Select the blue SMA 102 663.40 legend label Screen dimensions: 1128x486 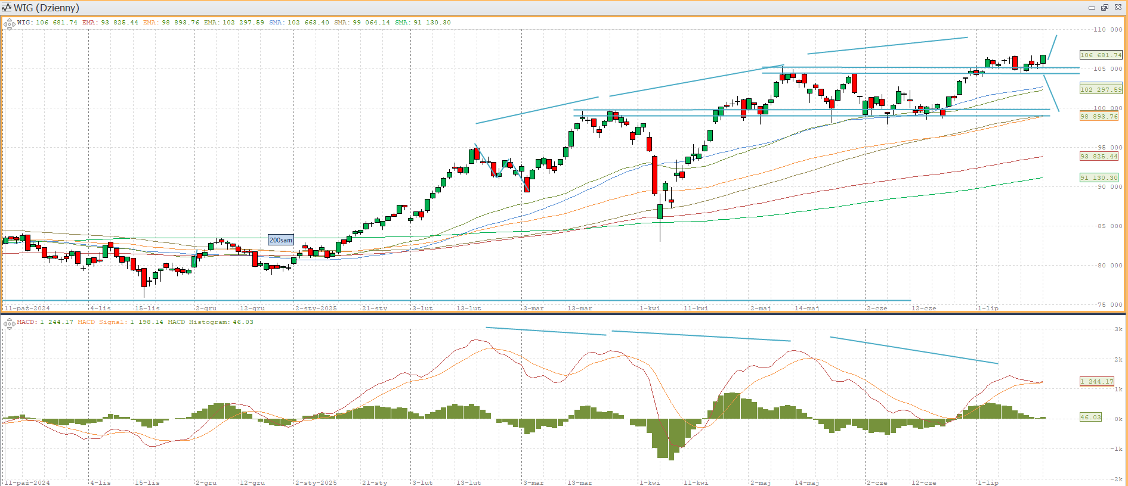(299, 23)
